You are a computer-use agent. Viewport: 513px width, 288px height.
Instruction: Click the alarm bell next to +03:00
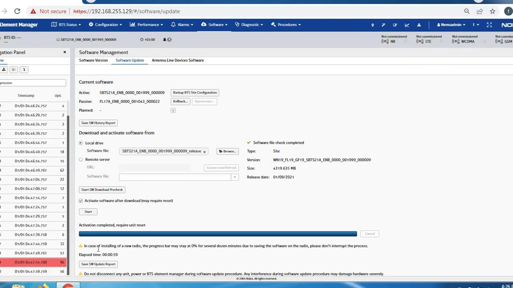(x=164, y=40)
